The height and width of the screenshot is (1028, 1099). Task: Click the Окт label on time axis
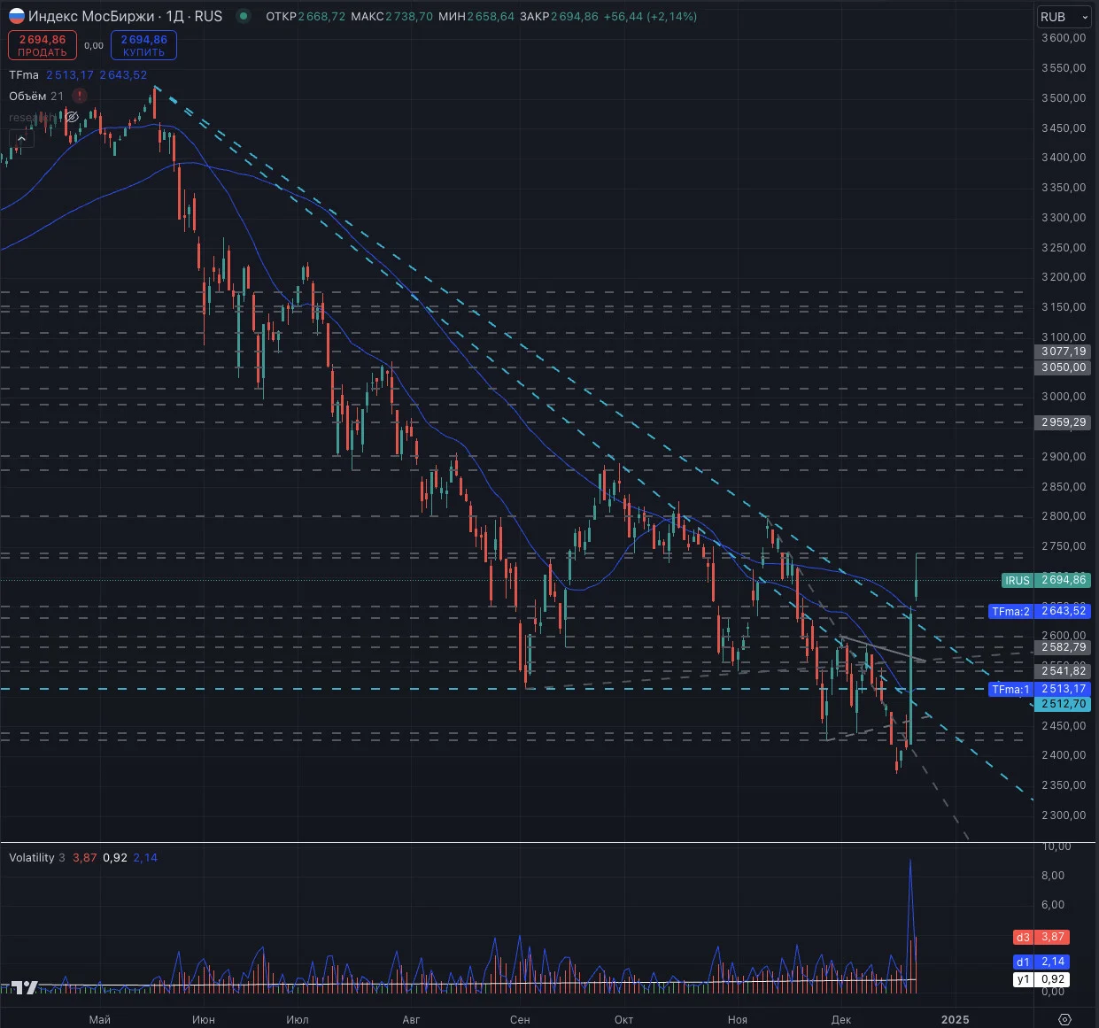tap(623, 1019)
